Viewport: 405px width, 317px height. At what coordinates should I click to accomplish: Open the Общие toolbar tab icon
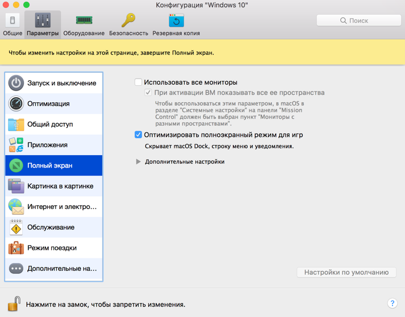tap(12, 20)
